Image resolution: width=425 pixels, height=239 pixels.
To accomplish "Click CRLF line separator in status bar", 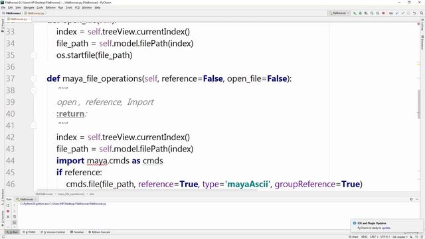I will pos(373,237).
